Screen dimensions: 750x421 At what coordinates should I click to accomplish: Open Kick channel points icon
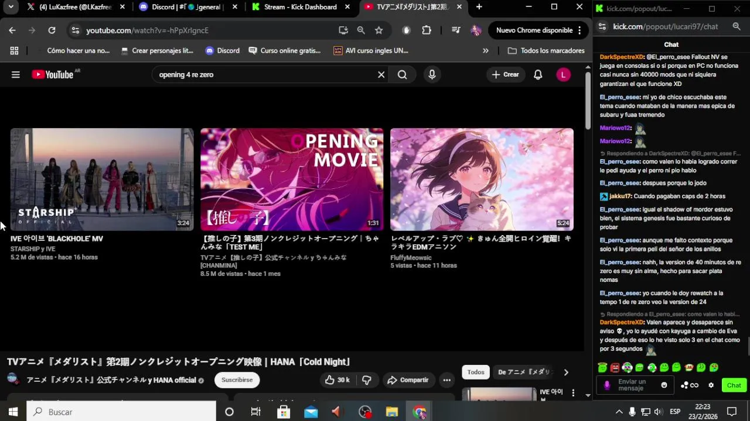pyautogui.click(x=690, y=385)
